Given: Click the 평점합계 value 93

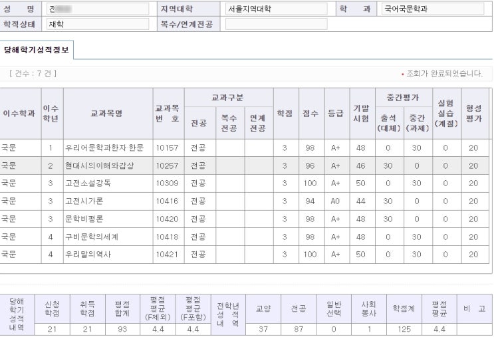Looking at the screenshot, I should [122, 329].
